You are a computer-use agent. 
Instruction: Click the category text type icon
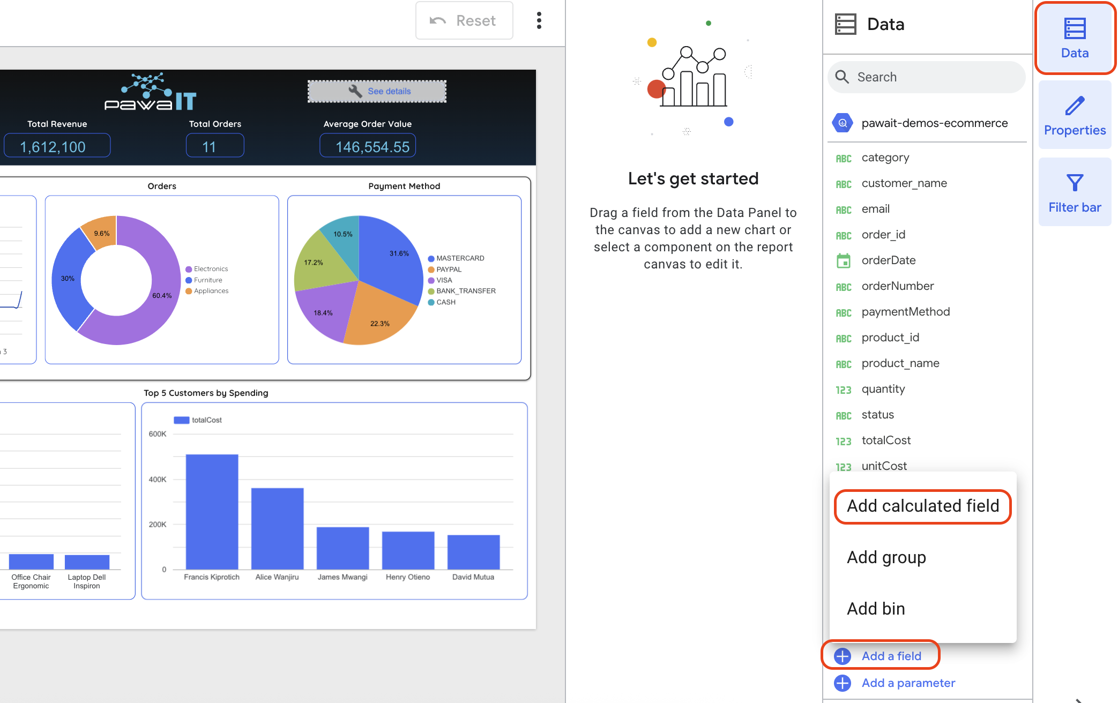coord(843,159)
